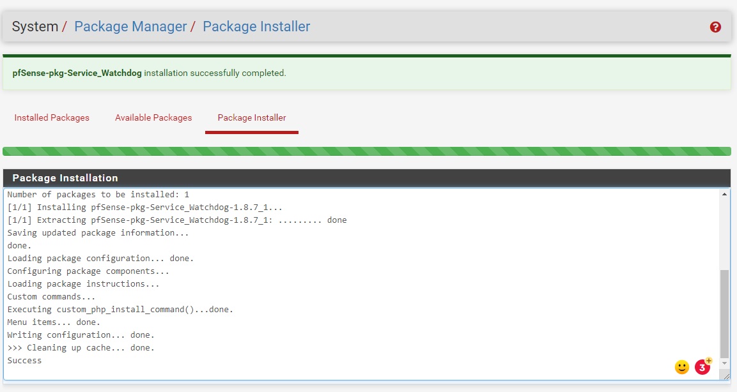Click the red badge icon showing 3
The height and width of the screenshot is (392, 737).
click(702, 366)
